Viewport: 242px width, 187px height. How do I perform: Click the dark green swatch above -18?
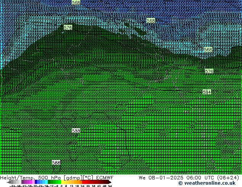pyautogui.click(x=49, y=182)
